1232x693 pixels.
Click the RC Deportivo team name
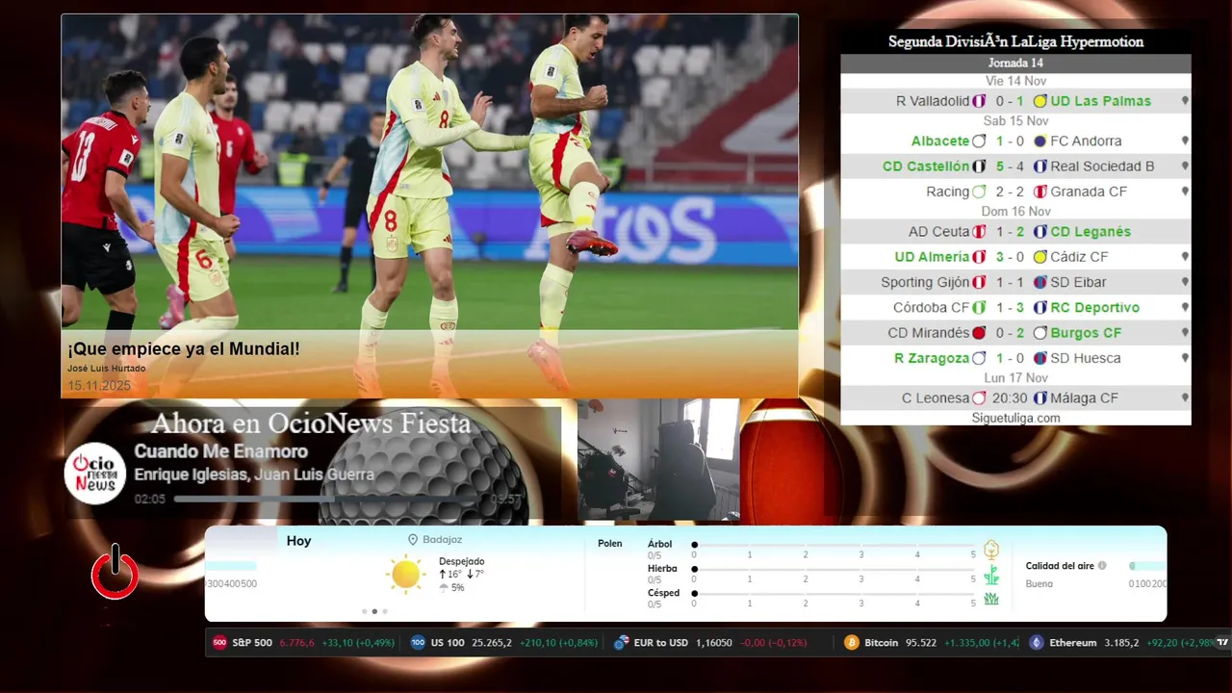(1094, 308)
